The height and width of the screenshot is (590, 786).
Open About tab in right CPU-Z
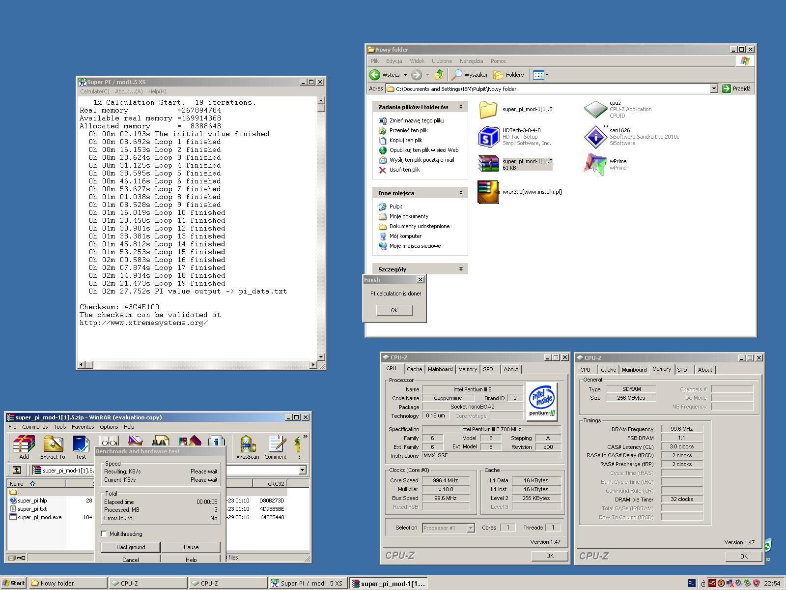(704, 370)
